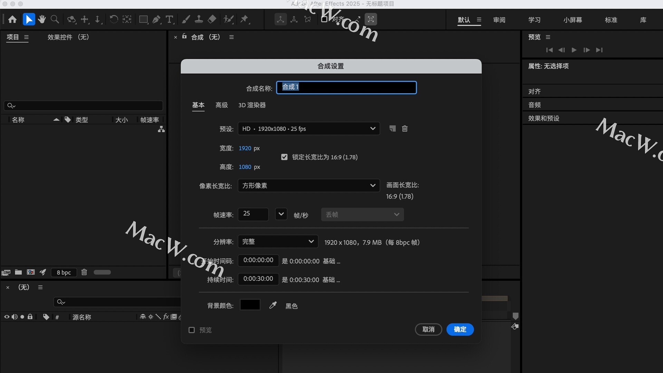Screen dimensions: 663x373
Task: Click the eye video visibility column header
Action: pyautogui.click(x=7, y=317)
